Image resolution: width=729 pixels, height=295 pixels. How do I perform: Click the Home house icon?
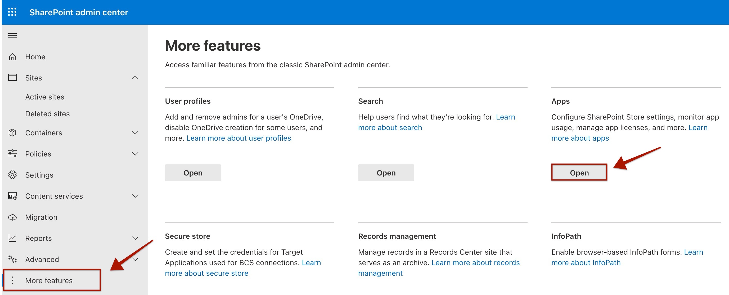pos(12,57)
